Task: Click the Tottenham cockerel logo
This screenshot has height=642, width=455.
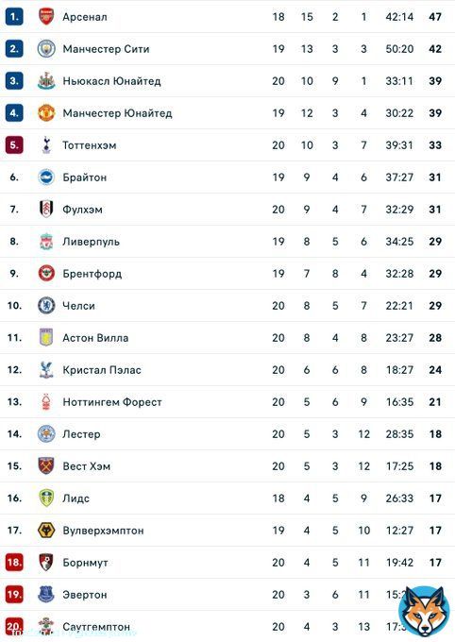Action: [x=46, y=145]
